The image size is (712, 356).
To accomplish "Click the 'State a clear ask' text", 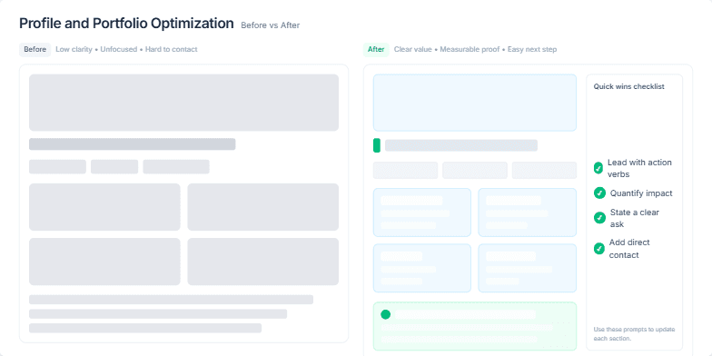I will pos(634,218).
